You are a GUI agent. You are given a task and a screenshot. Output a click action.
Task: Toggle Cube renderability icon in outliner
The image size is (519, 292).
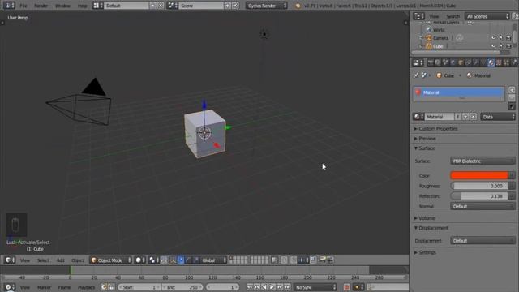click(x=508, y=46)
